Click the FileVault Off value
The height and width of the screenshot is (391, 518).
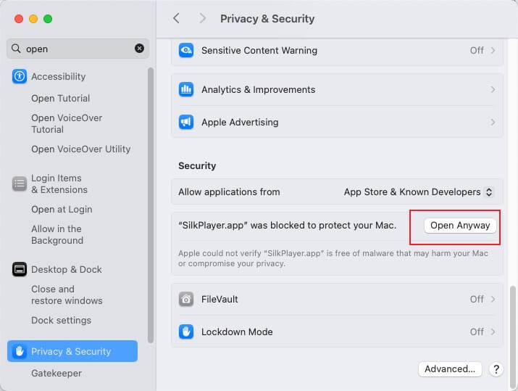tap(477, 300)
